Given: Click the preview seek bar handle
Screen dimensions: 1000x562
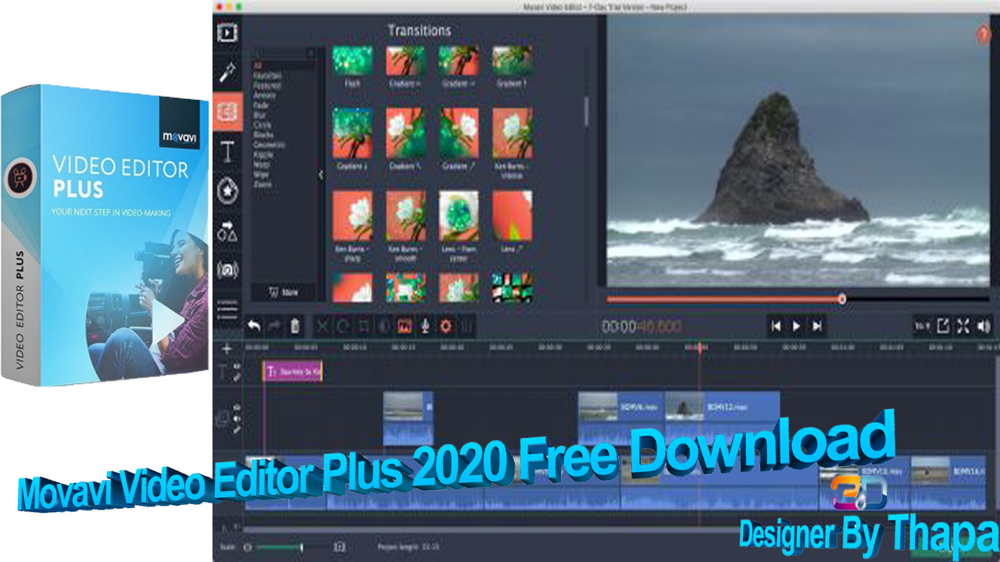Looking at the screenshot, I should coord(841,299).
